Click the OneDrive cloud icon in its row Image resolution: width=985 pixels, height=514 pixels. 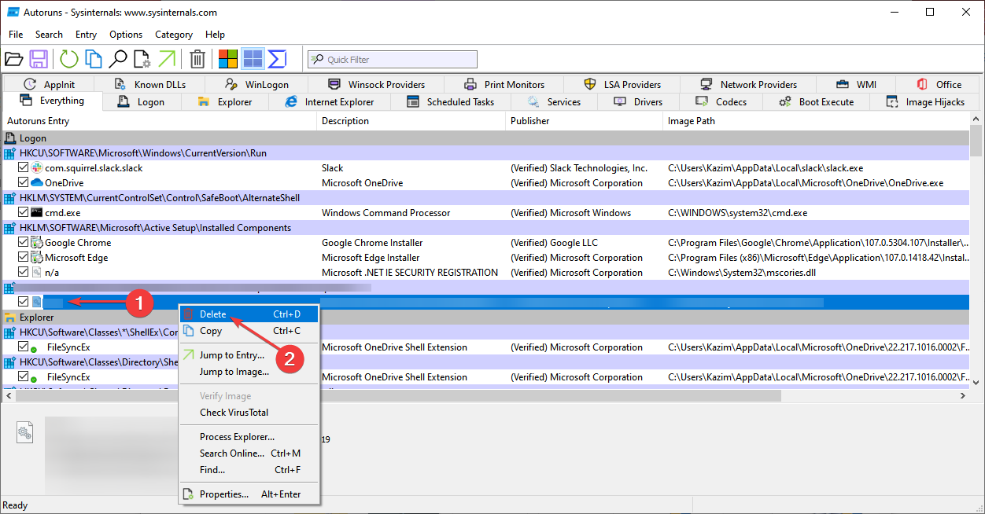point(37,183)
